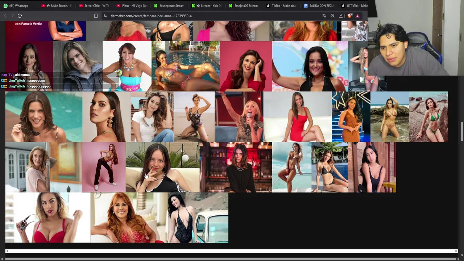This screenshot has width=464, height=261.
Task: Bookmark this page with the bookmark icon
Action: click(x=96, y=16)
